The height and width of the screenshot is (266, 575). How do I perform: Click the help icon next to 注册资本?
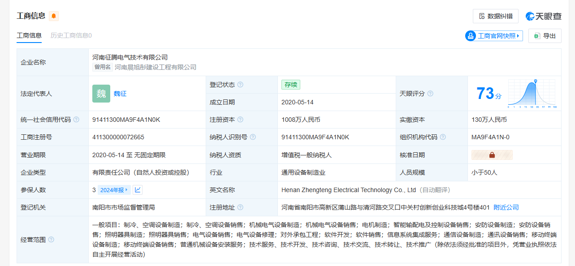coord(240,120)
